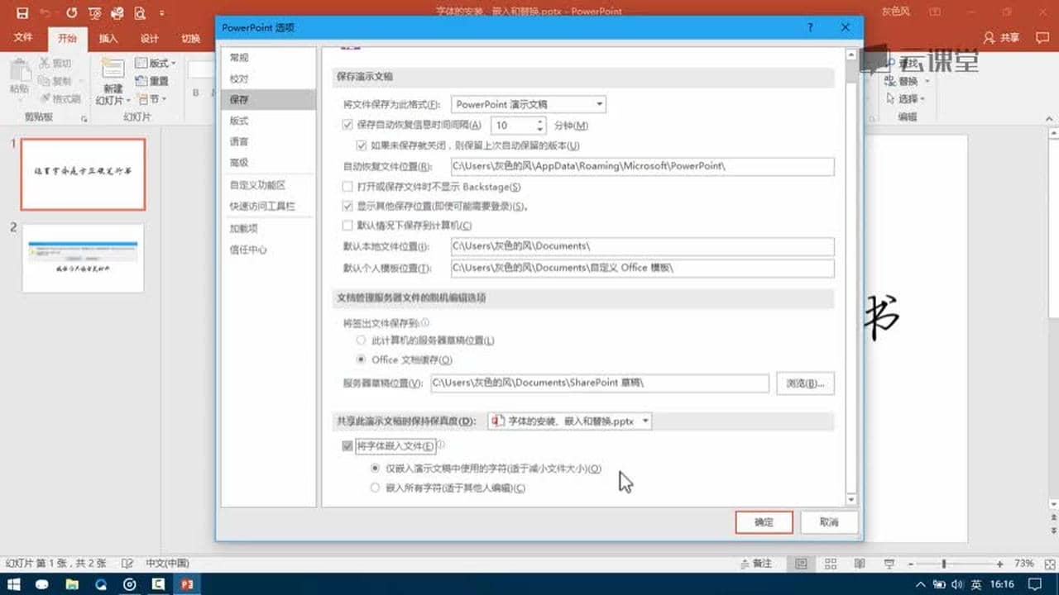Click the 确定 button to confirm
Image resolution: width=1059 pixels, height=595 pixels.
(x=763, y=521)
